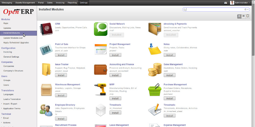The image size is (255, 127).
Task: Install the Warehouse Management module
Action: [x=61, y=95]
